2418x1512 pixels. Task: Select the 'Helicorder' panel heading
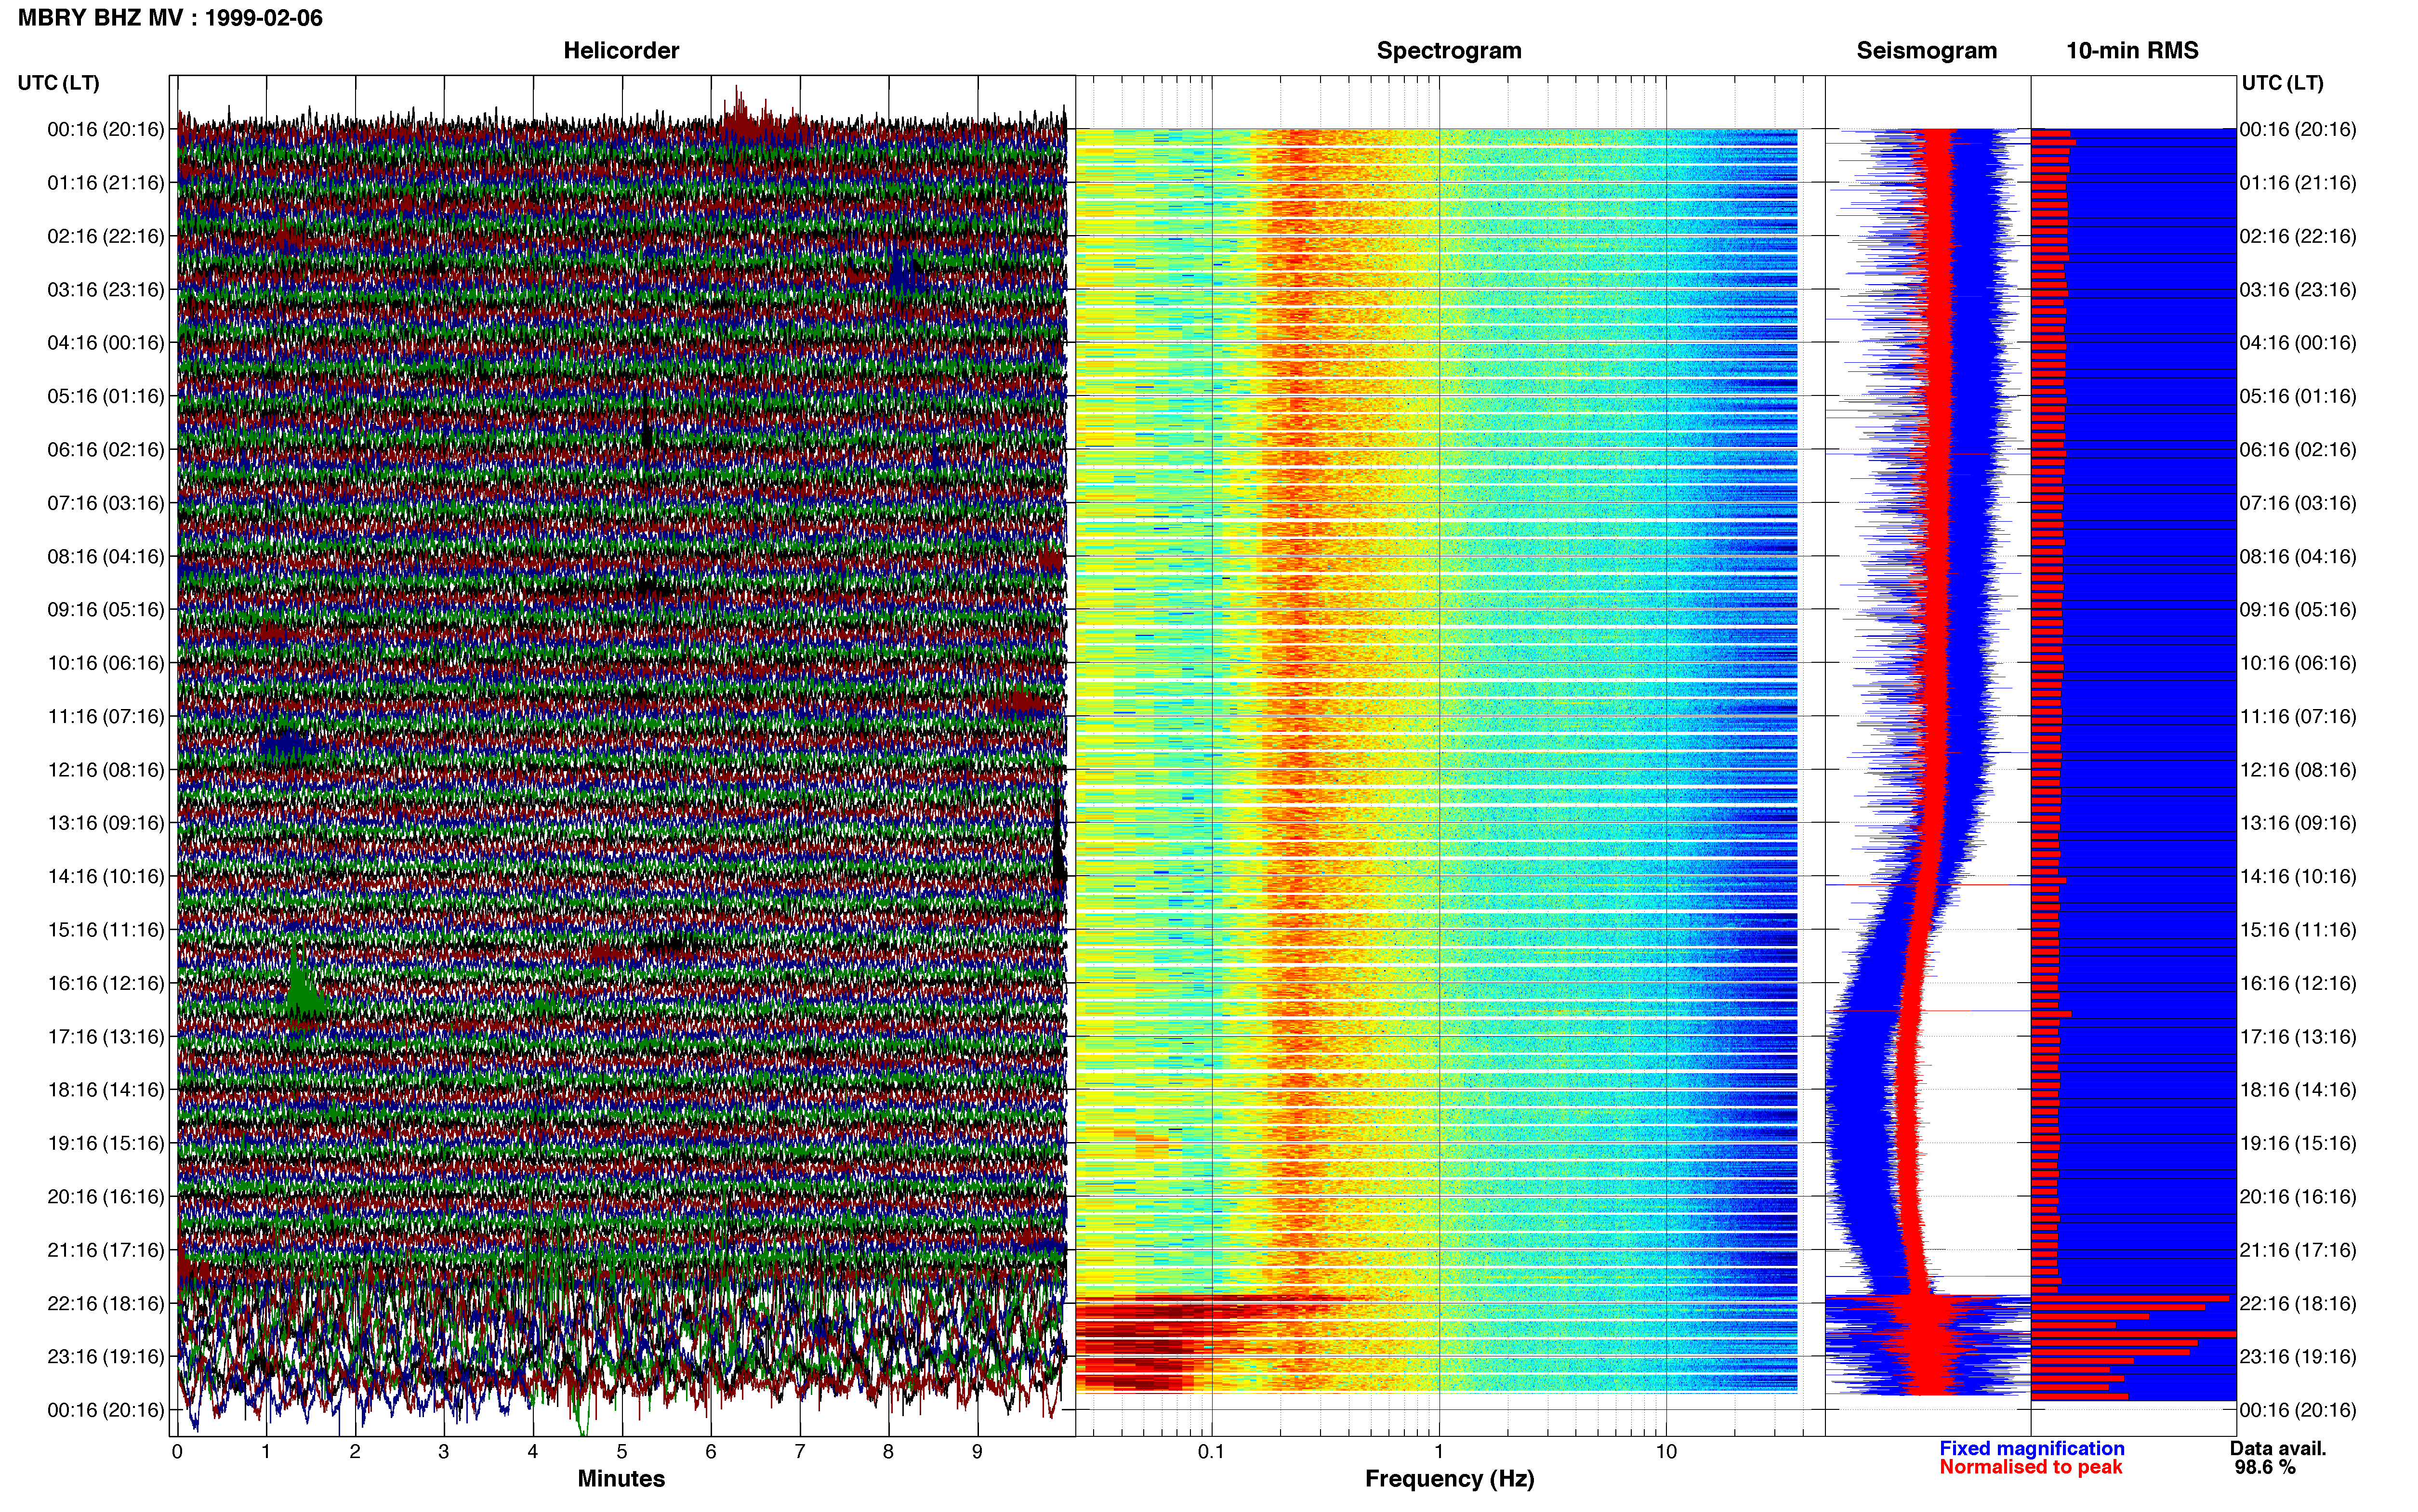[x=621, y=51]
